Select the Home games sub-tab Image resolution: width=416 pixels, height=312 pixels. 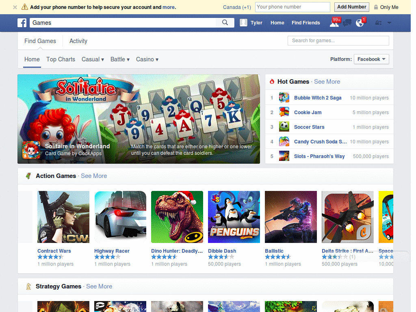[x=32, y=59]
